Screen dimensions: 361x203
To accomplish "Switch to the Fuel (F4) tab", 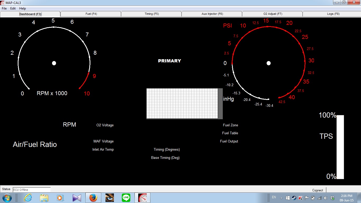I will point(91,13).
